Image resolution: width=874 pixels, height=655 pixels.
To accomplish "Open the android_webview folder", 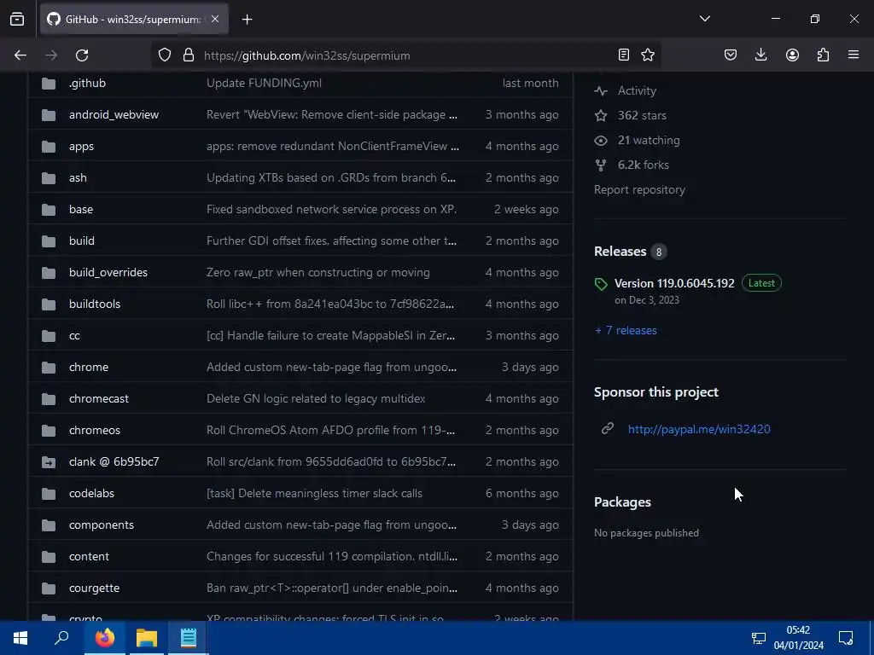I will (x=114, y=115).
